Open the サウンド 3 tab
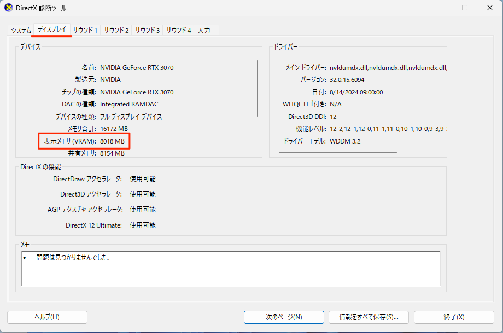 (147, 31)
